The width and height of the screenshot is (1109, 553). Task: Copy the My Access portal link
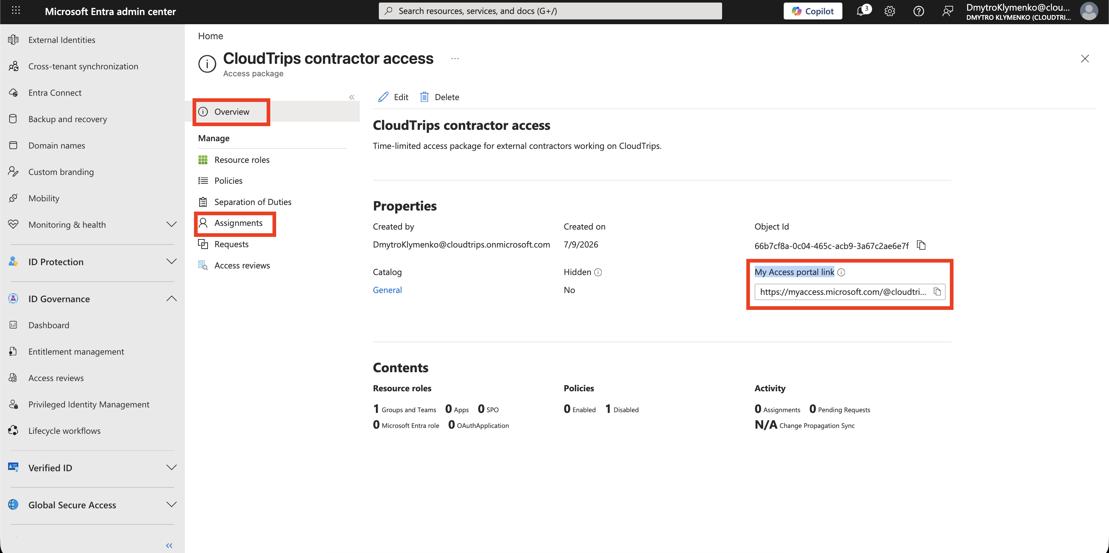tap(937, 292)
